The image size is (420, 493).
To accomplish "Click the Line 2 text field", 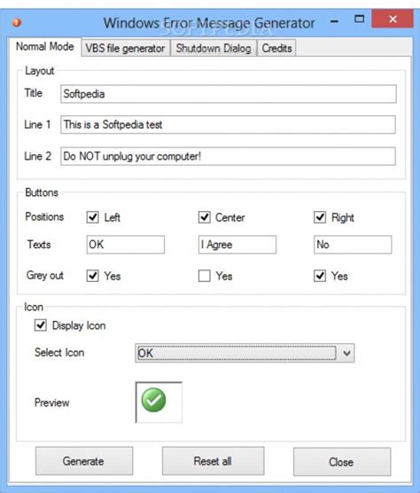I will [x=228, y=156].
